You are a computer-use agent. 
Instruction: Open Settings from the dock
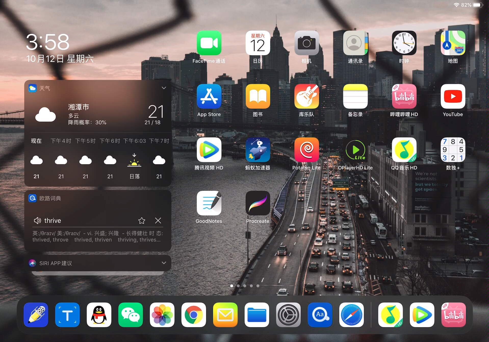(288, 315)
